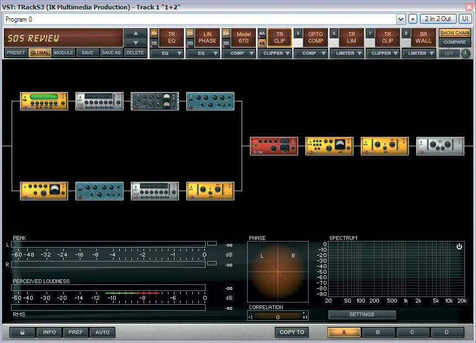Click the SOS REVIEW preset name display
This screenshot has width=476, height=343.
point(64,38)
